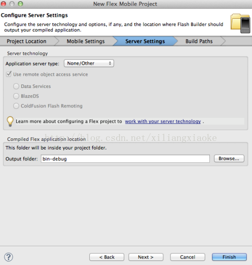252x265 pixels.
Task: Click the help question mark icon
Action: pyautogui.click(x=9, y=257)
